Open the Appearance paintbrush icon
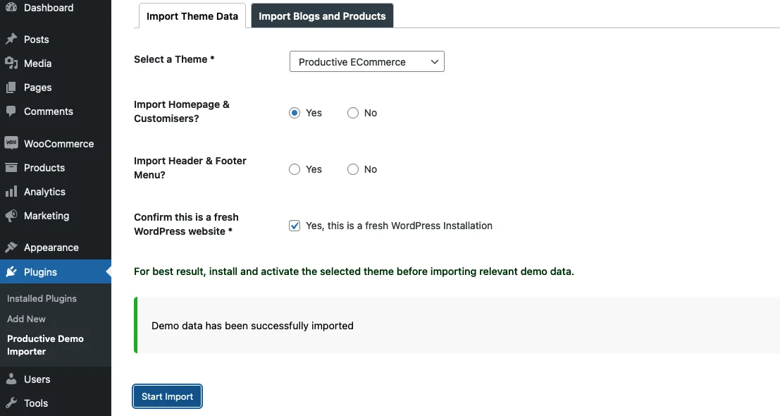This screenshot has width=780, height=416. click(x=11, y=247)
